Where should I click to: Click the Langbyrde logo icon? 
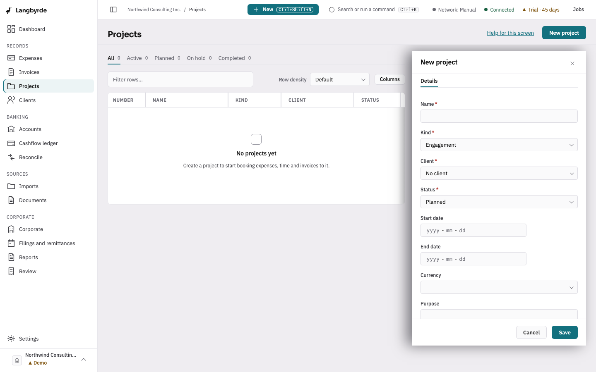coord(8,10)
